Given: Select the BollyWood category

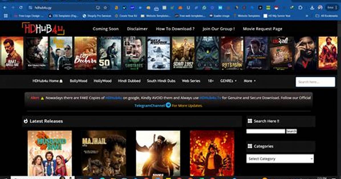Looking at the screenshot, I should (78, 81).
